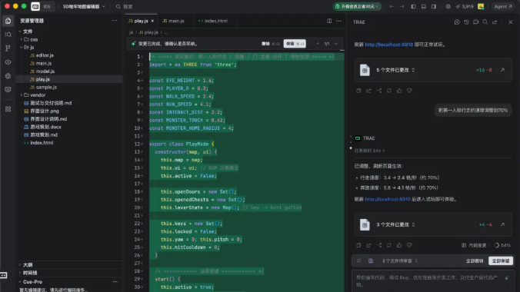Switch to IDE mode in title bar
Image resolution: width=520 pixels, height=292 pixels.
tap(47, 6)
